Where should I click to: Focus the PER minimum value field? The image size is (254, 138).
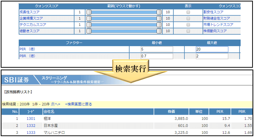point(157,49)
